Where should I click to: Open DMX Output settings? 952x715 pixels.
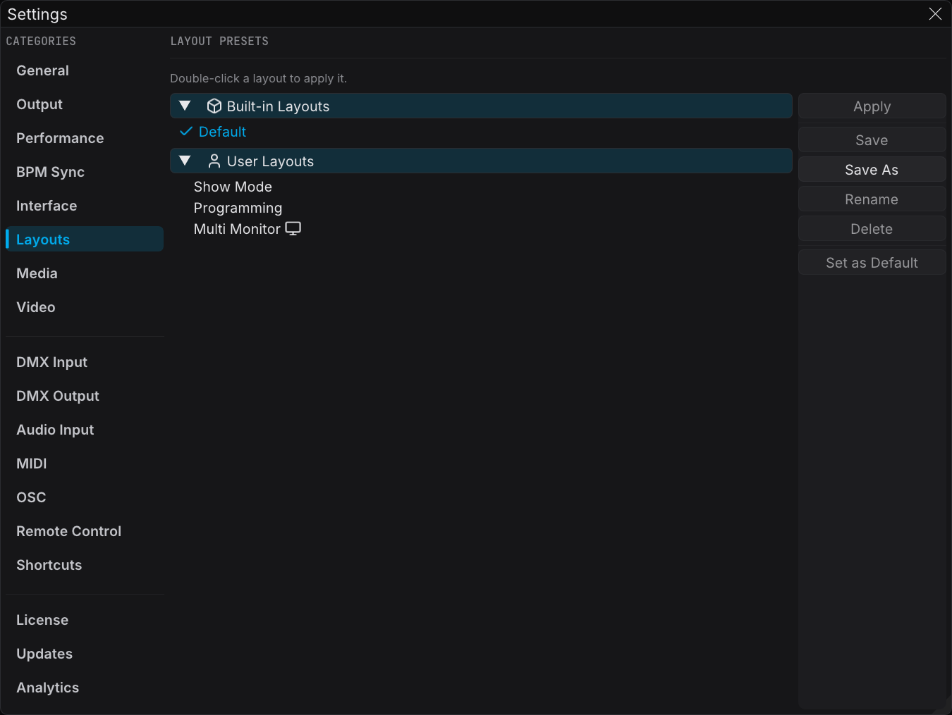[85, 396]
